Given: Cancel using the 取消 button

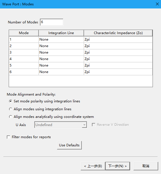Looking at the screenshot, I should click(146, 166).
